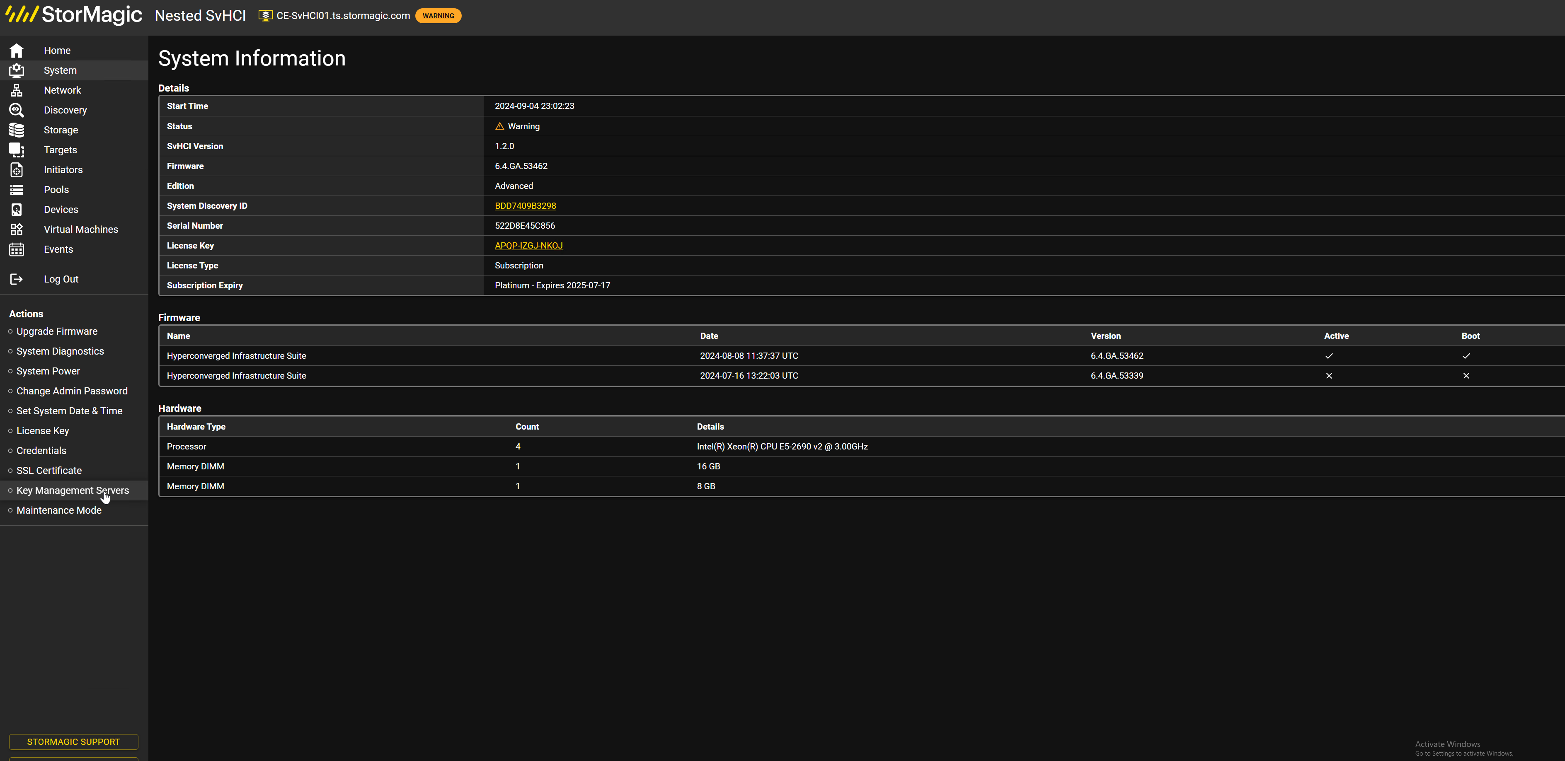Click Subscription Expiry Platinum value
Screen dimensions: 1565x761
552,285
